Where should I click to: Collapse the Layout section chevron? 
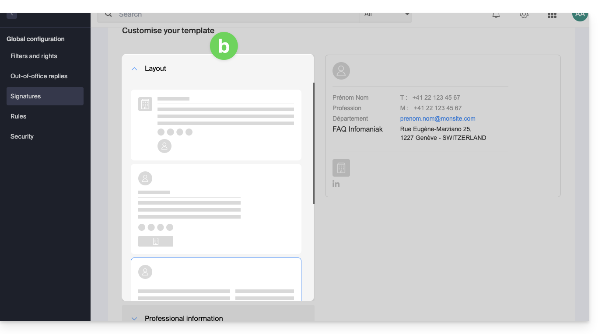tap(134, 69)
